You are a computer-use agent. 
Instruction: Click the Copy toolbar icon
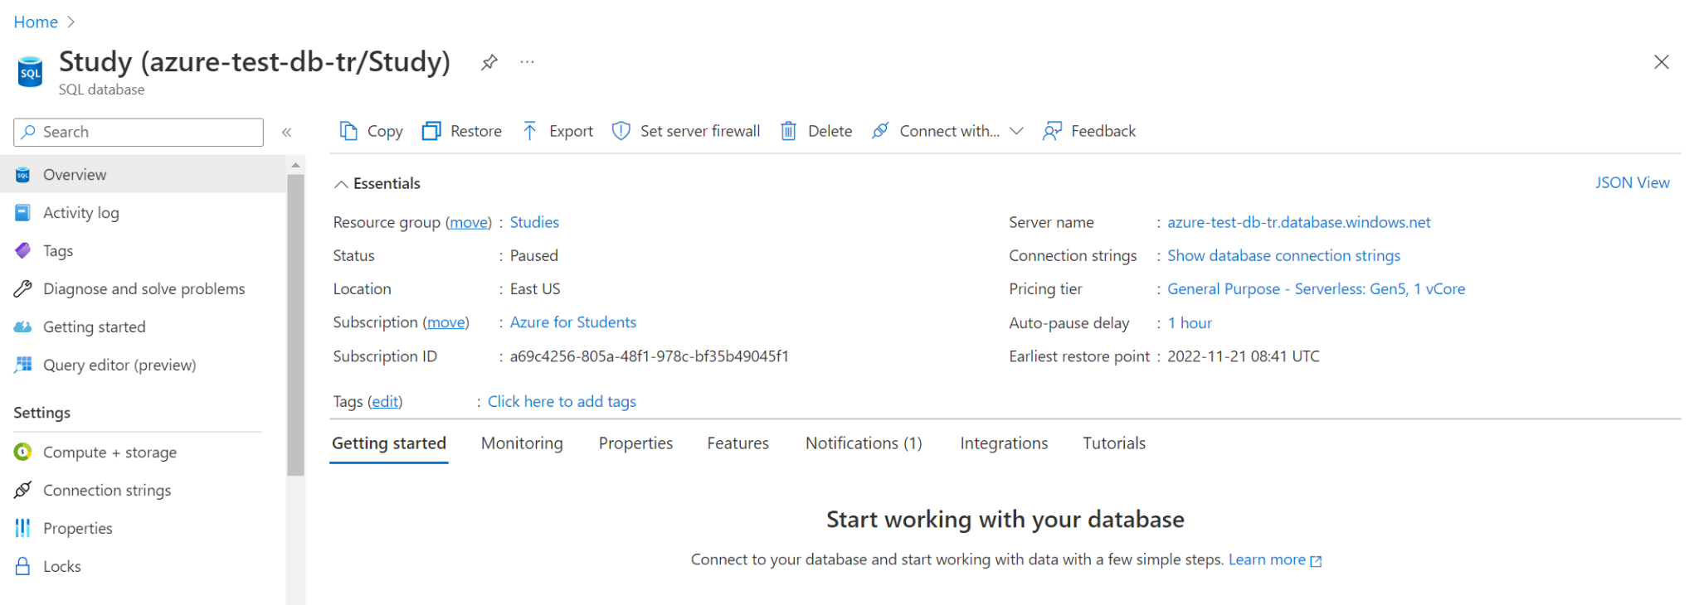(x=348, y=131)
